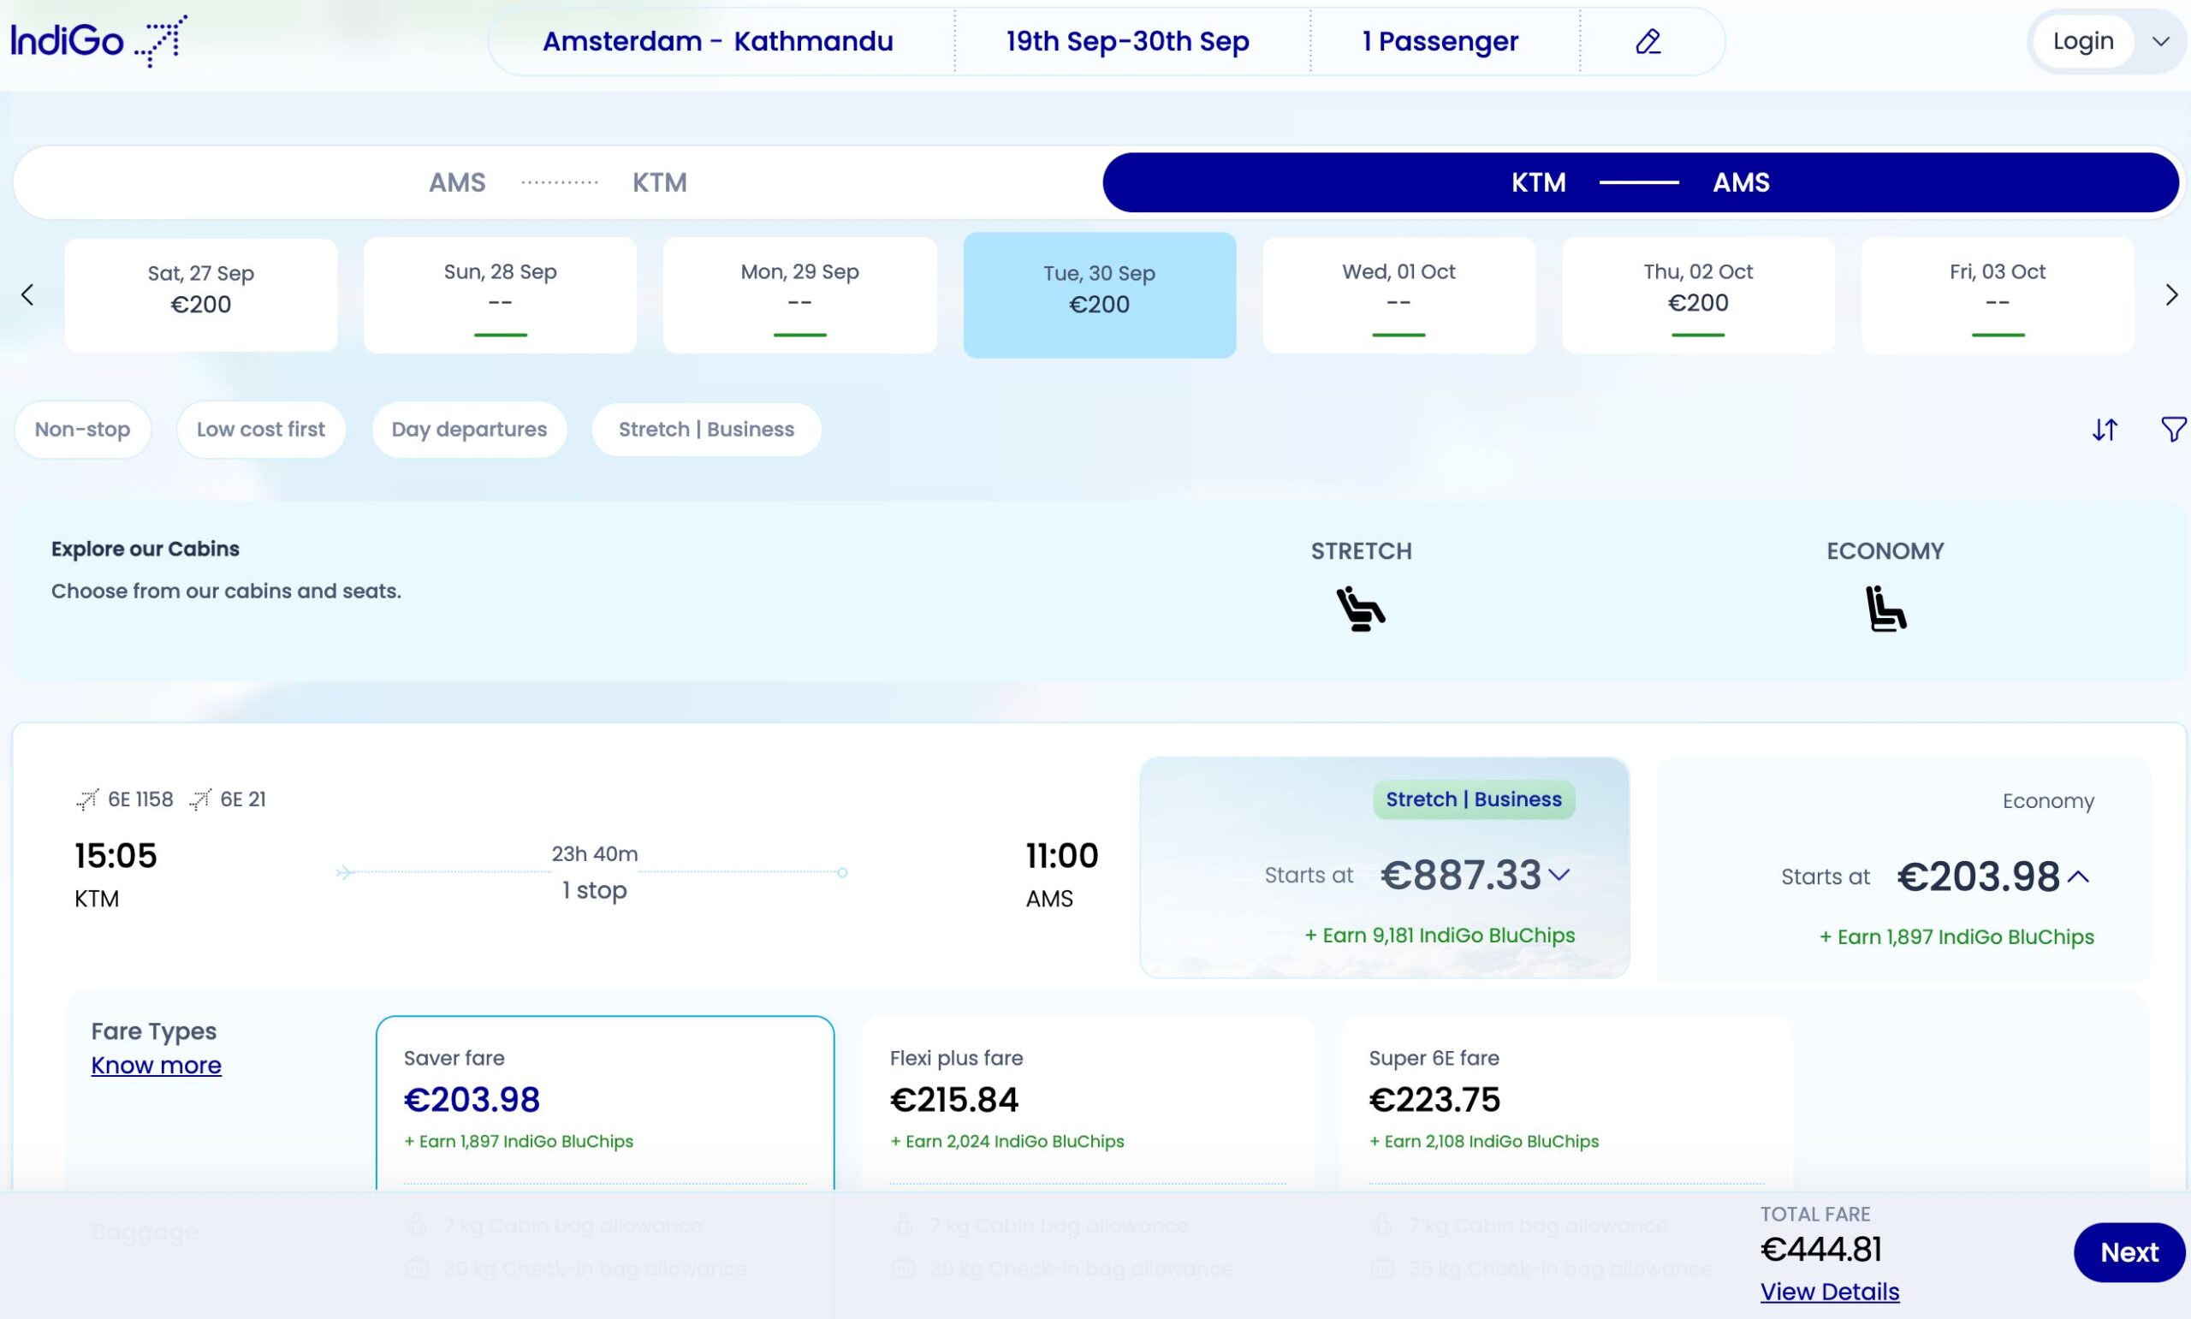
Task: Expand the Stretch Business €887.33 fares
Action: [x=1559, y=875]
